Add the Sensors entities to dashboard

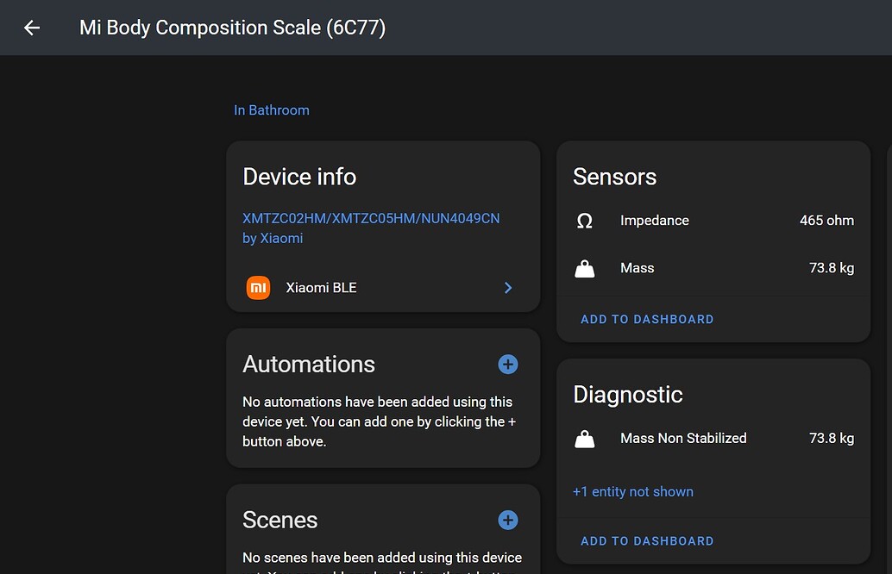[647, 319]
